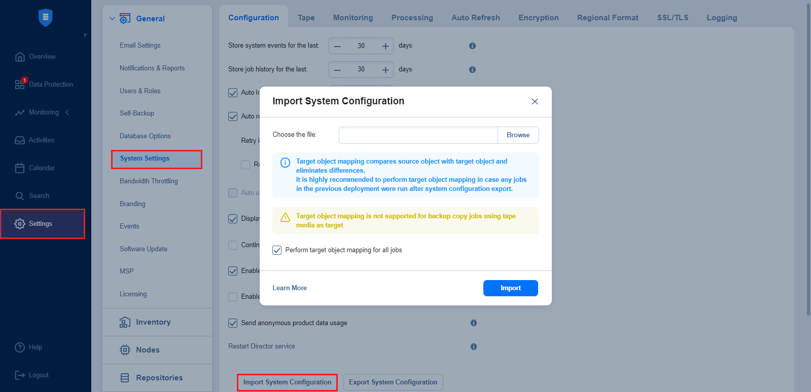This screenshot has height=392, width=811.
Task: Toggle Send anonymous product data usage checkbox
Action: click(x=233, y=323)
